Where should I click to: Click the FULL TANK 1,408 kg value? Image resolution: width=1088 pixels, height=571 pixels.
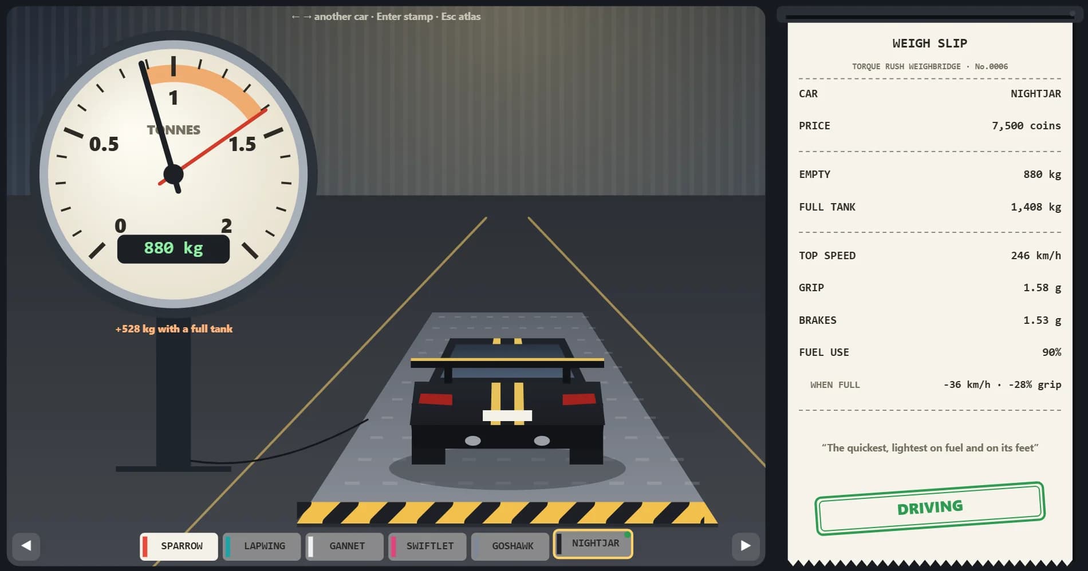pos(1036,207)
